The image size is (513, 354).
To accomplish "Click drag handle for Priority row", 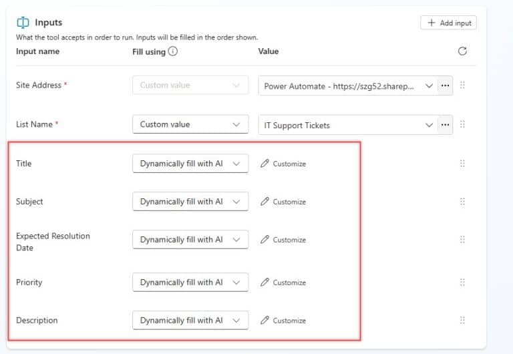I will 462,283.
